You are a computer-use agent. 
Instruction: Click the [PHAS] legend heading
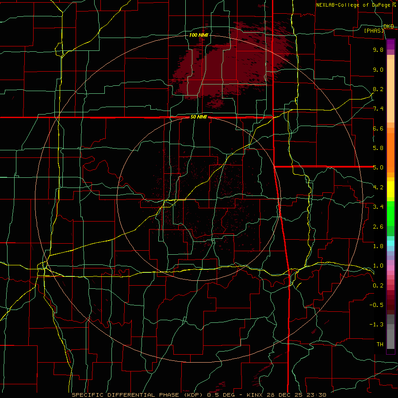[374, 31]
